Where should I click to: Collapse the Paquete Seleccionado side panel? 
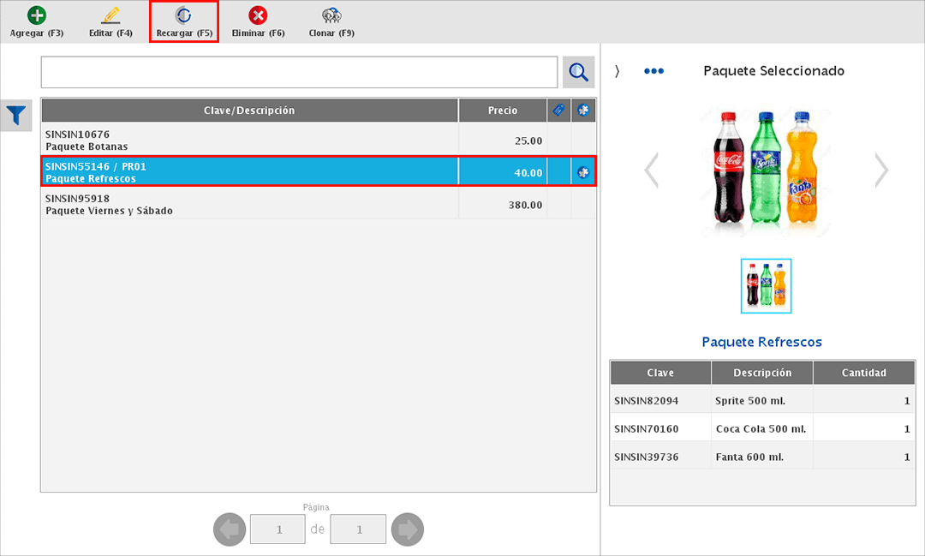pos(617,71)
